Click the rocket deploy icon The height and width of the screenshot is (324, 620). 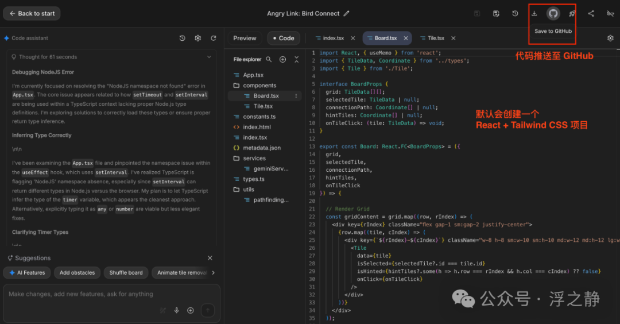572,13
